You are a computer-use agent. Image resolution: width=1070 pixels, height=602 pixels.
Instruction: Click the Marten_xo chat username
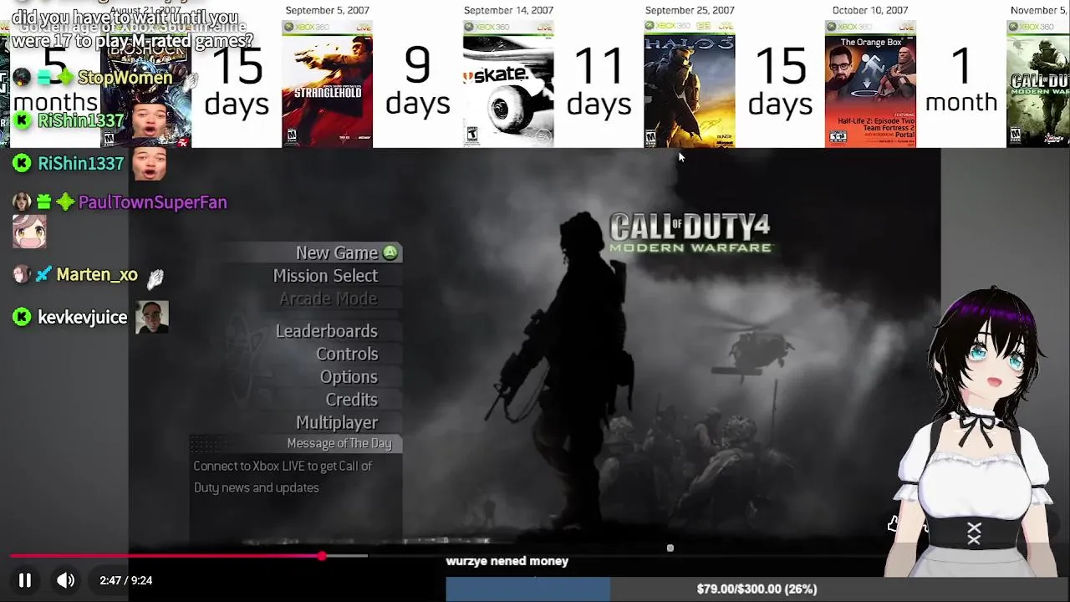click(x=97, y=275)
